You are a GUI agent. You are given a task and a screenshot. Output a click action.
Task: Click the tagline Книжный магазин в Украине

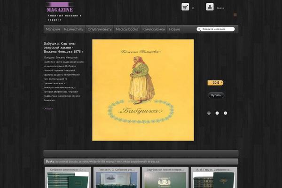[64, 18]
